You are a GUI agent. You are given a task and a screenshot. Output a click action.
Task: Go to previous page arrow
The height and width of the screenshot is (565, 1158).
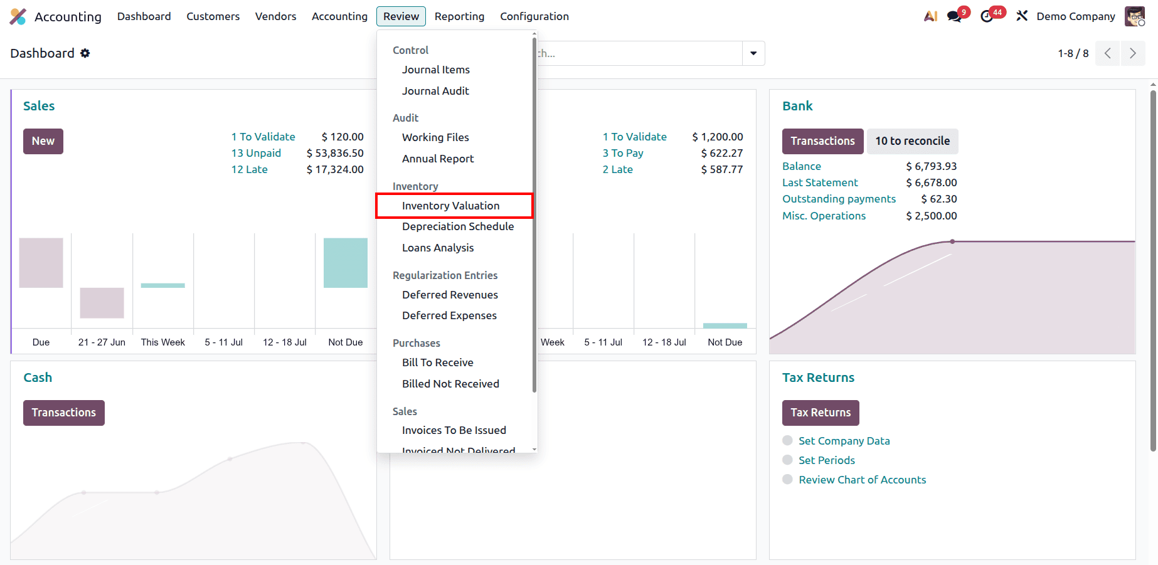(1108, 53)
